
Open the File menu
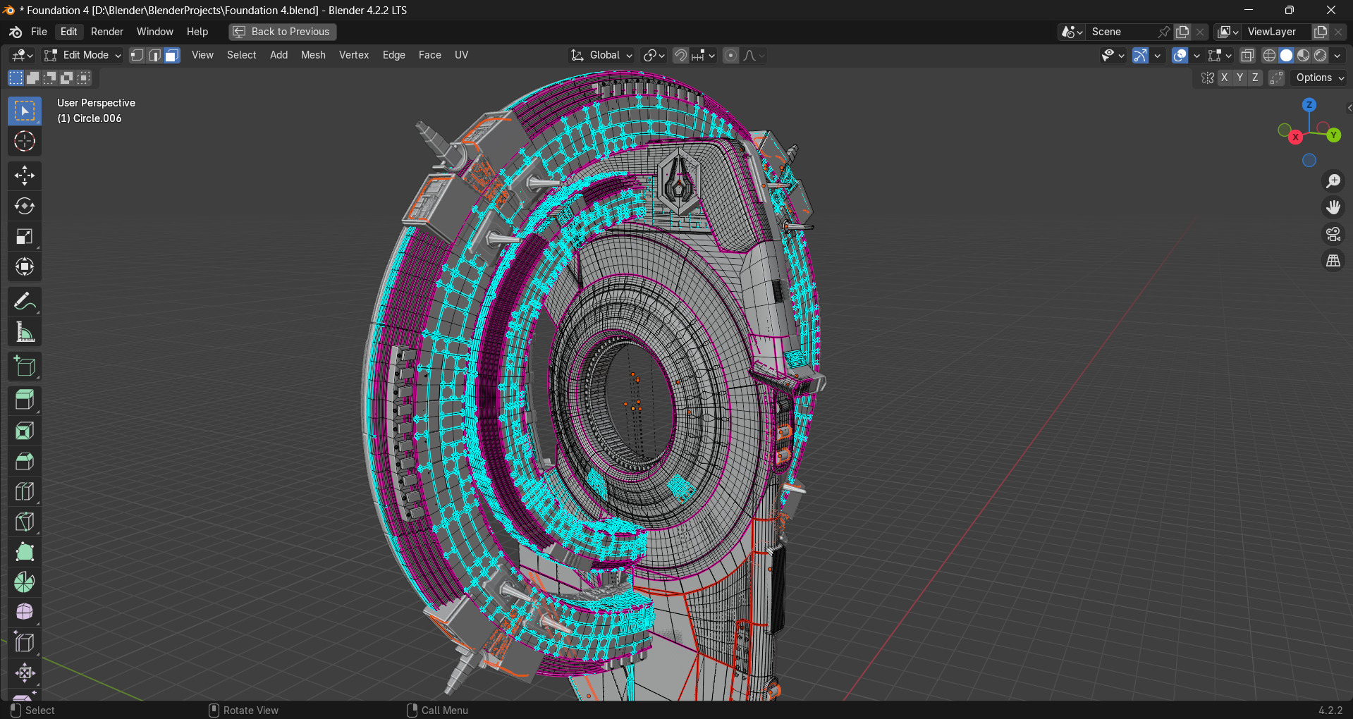(x=39, y=32)
